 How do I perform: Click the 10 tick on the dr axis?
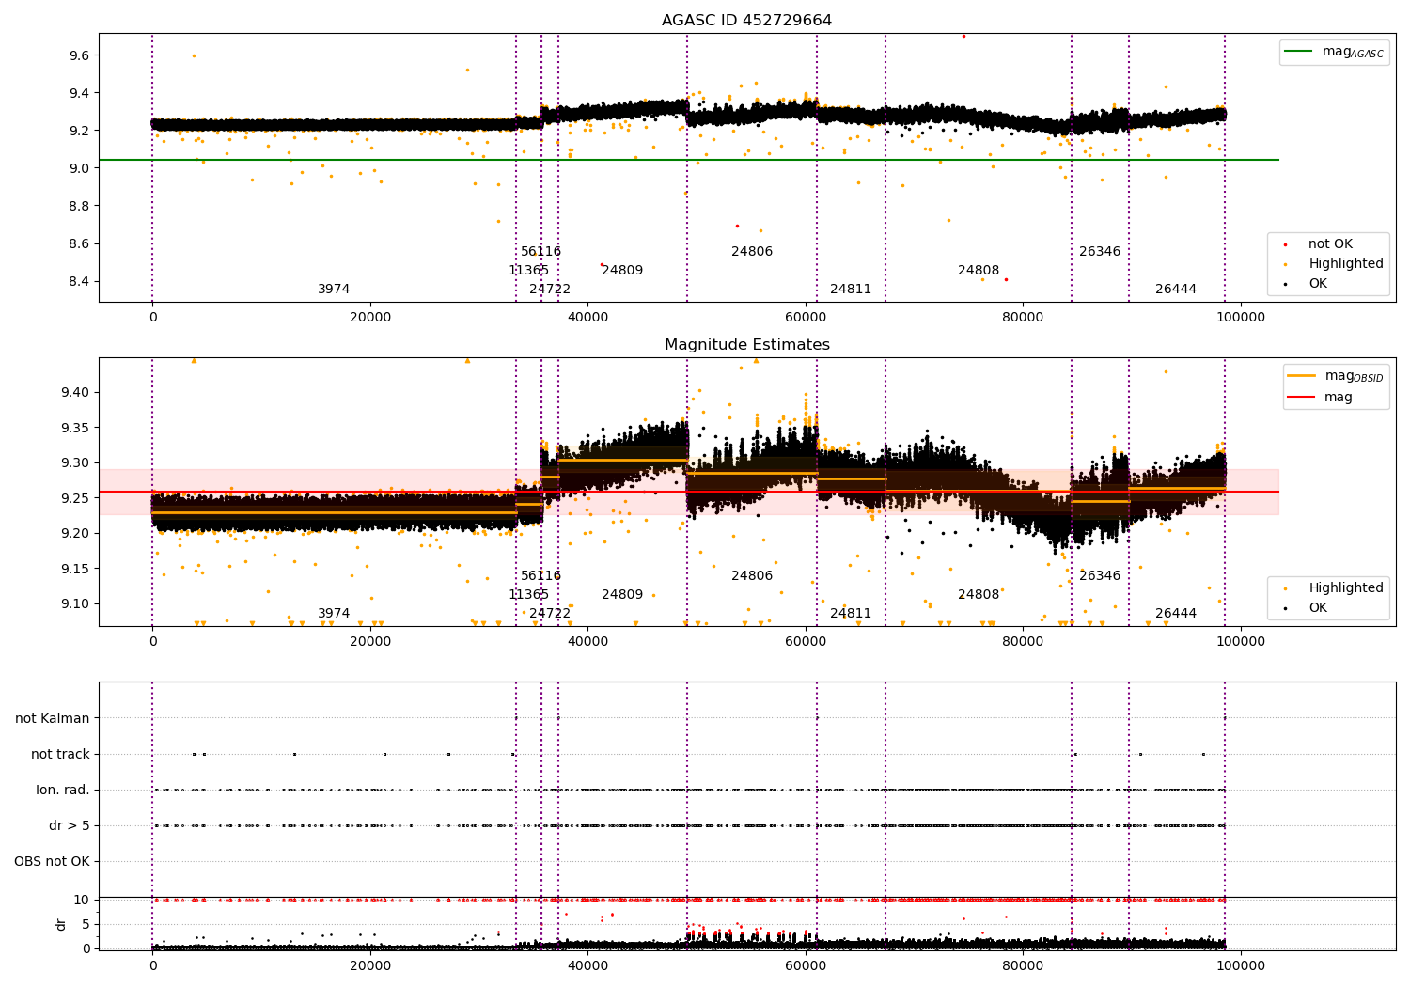82,901
